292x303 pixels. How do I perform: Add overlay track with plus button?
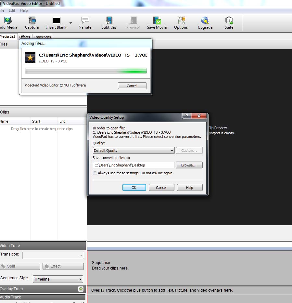click(x=81, y=289)
